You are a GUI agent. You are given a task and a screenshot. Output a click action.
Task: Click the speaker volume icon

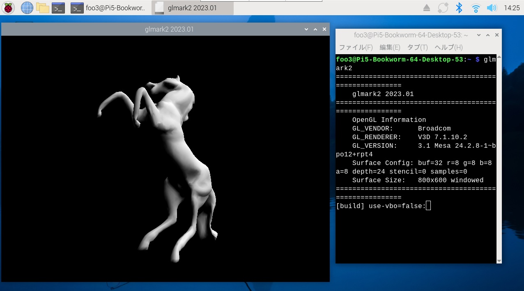pos(491,8)
